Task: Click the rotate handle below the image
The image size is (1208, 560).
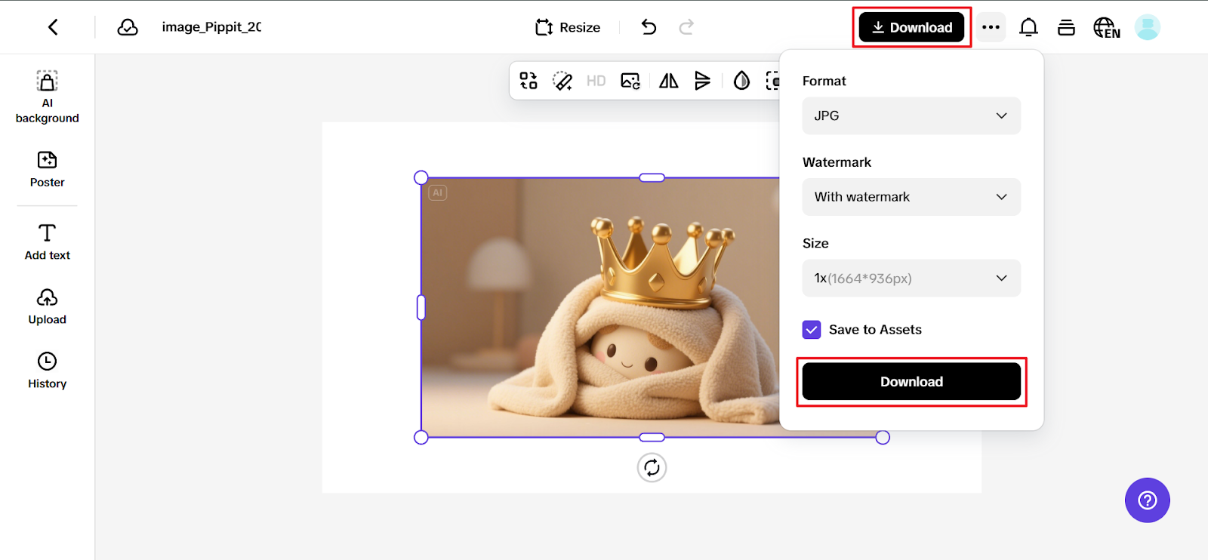Action: (652, 468)
